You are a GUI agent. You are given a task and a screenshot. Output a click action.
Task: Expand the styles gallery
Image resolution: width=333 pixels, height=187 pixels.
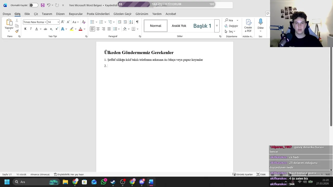[x=217, y=26]
